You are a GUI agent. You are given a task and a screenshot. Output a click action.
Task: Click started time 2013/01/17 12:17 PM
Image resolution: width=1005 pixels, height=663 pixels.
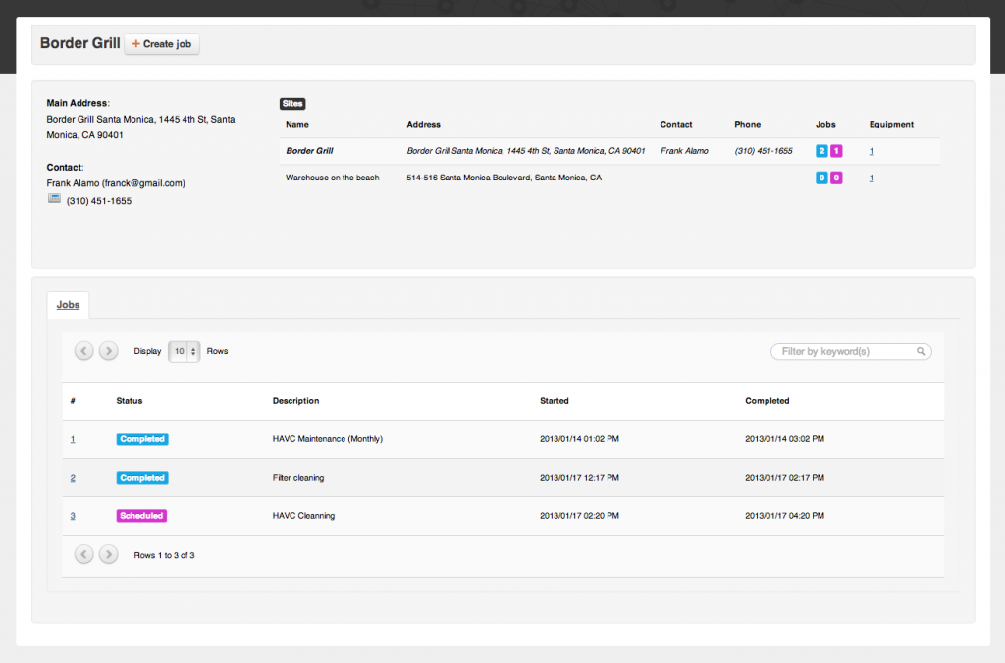click(579, 478)
